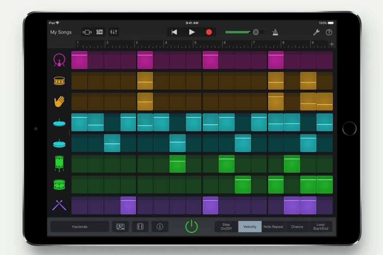Open Beat Sequencer info settings icon
Screen dimensions: 383x255
coord(160,227)
